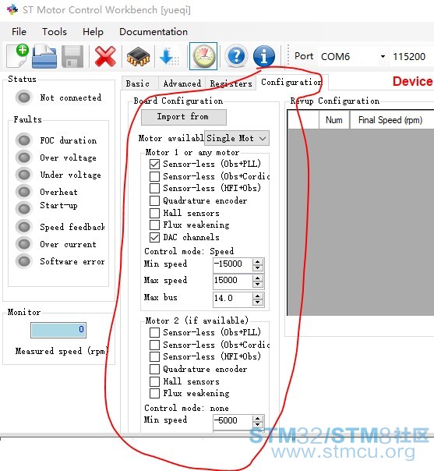The width and height of the screenshot is (434, 471).
Task: Open the chip generation icon
Action: (138, 56)
